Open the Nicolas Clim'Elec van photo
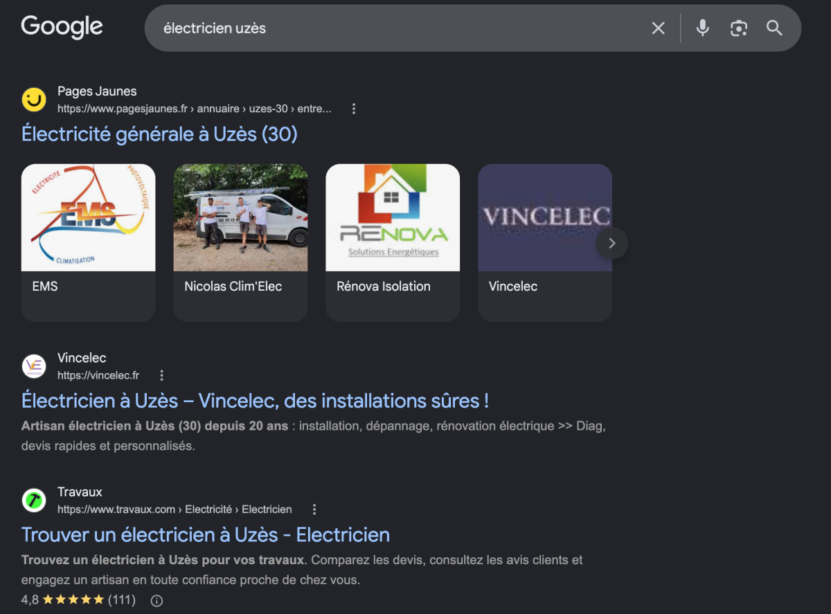The image size is (831, 614). point(240,217)
